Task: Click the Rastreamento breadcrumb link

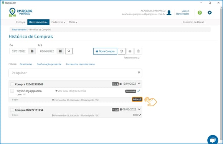Action: coord(19,29)
